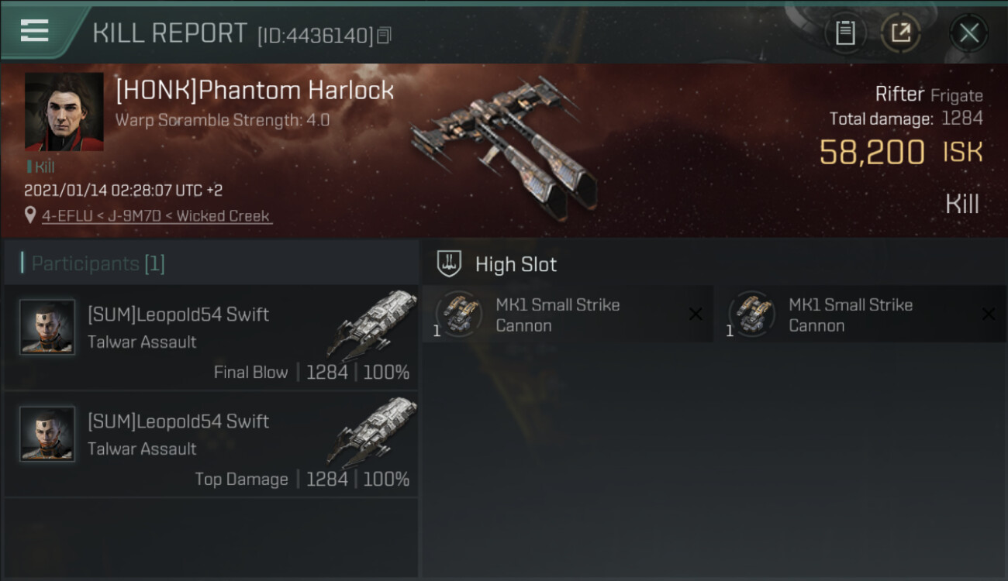Open the hamburger menu icon

(x=34, y=31)
